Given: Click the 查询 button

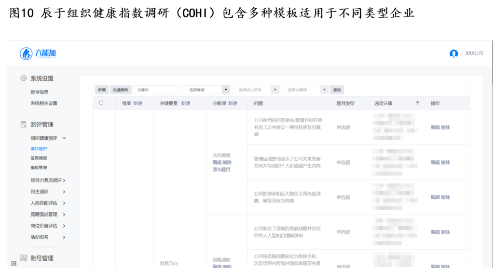Looking at the screenshot, I should click(337, 90).
